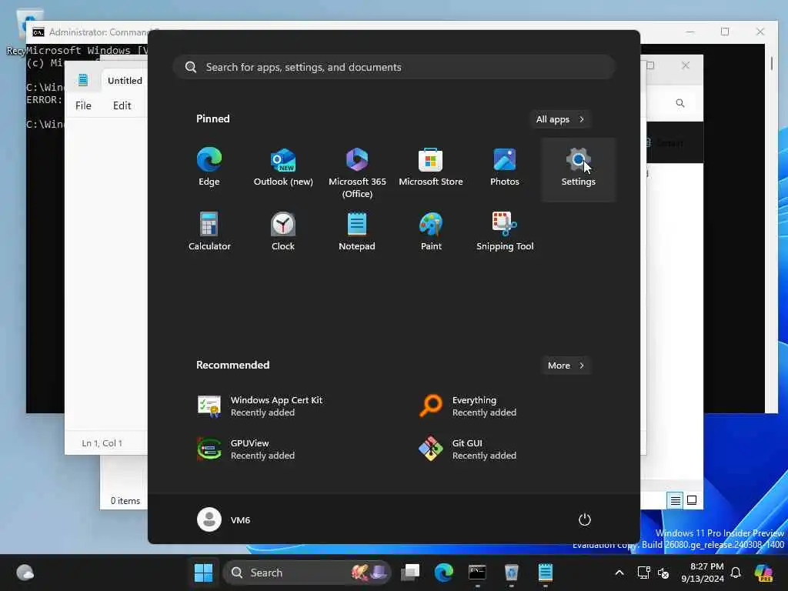The height and width of the screenshot is (591, 788).
Task: Click the taskbar Search box
Action: (x=307, y=573)
